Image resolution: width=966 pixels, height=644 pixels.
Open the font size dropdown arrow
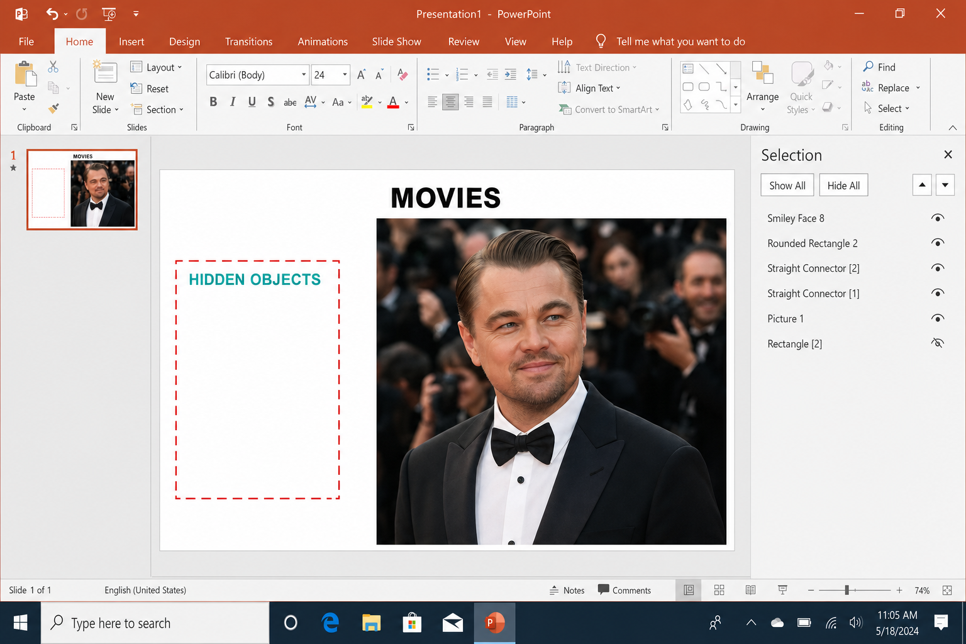(345, 75)
